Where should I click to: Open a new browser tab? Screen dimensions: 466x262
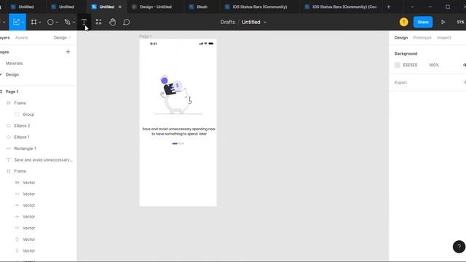(x=388, y=7)
